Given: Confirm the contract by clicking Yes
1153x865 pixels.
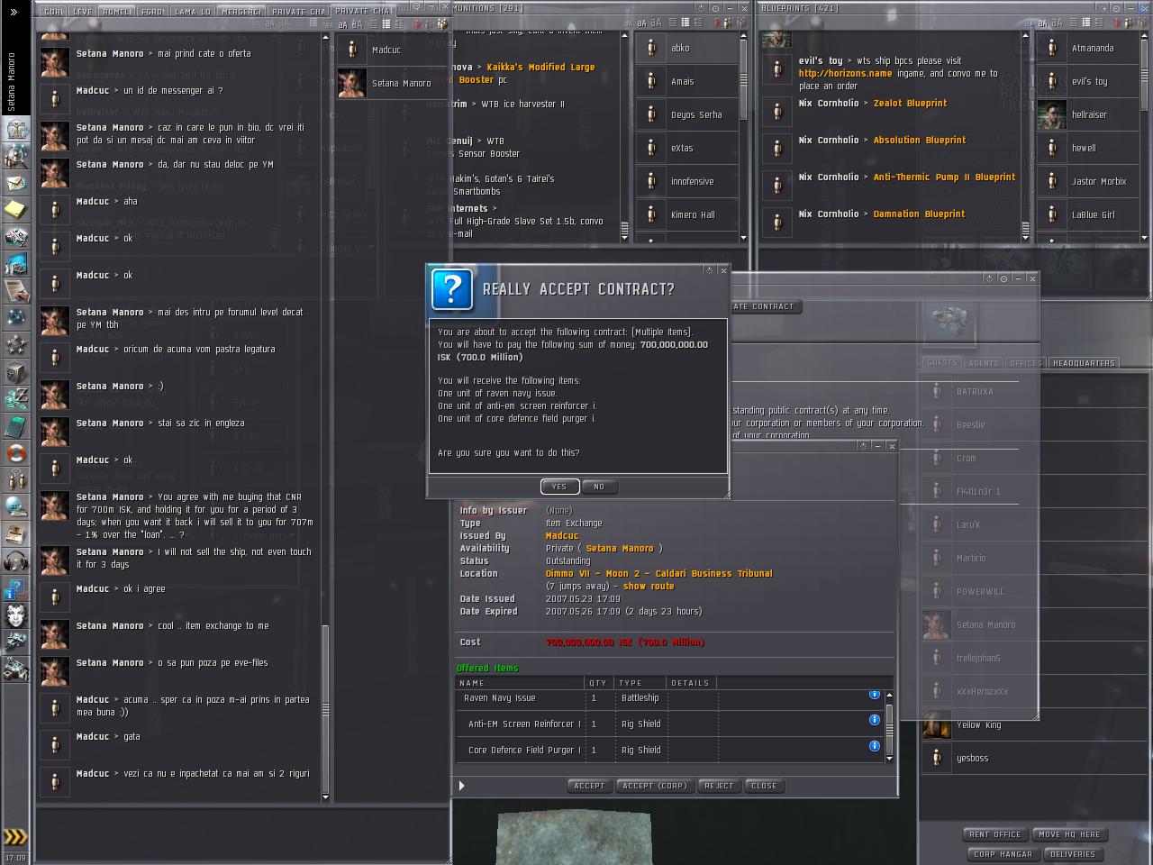Looking at the screenshot, I should tap(559, 487).
